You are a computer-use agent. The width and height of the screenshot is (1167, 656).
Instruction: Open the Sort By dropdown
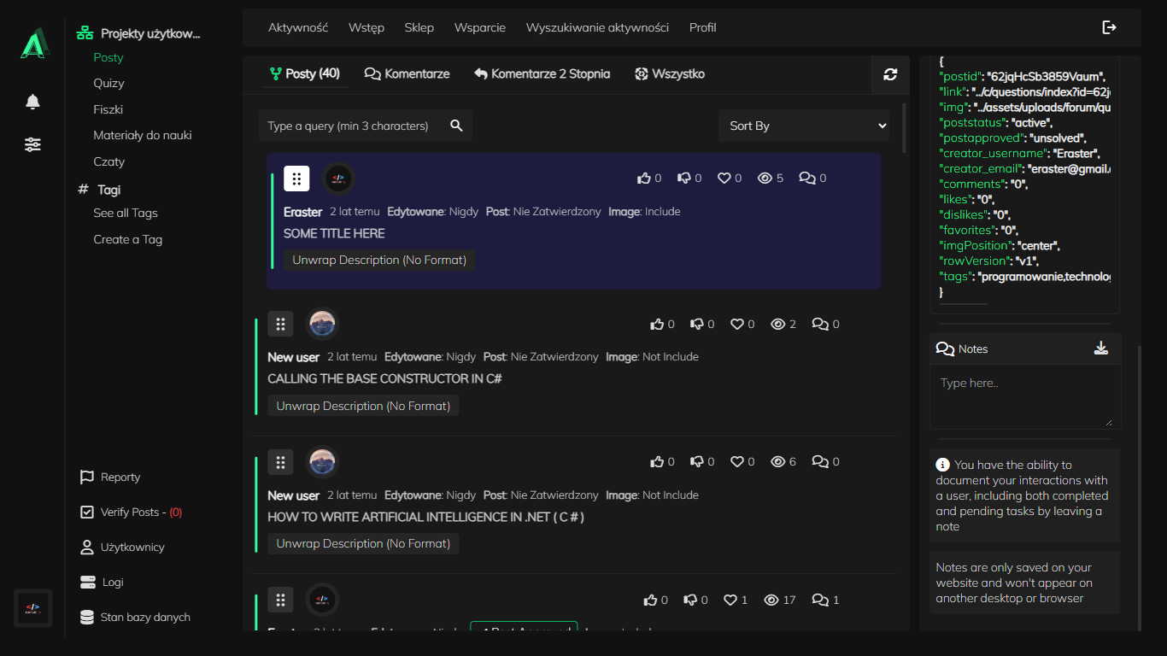803,126
